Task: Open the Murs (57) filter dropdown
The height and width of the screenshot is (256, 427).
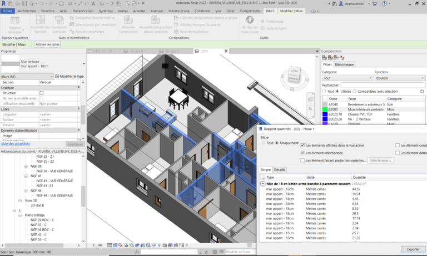Action: (27, 77)
